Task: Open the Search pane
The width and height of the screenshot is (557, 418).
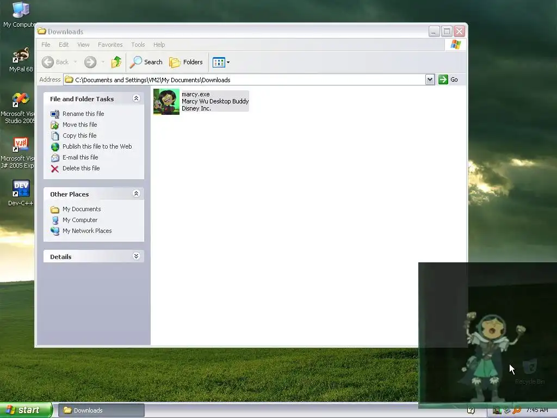Action: (x=146, y=62)
